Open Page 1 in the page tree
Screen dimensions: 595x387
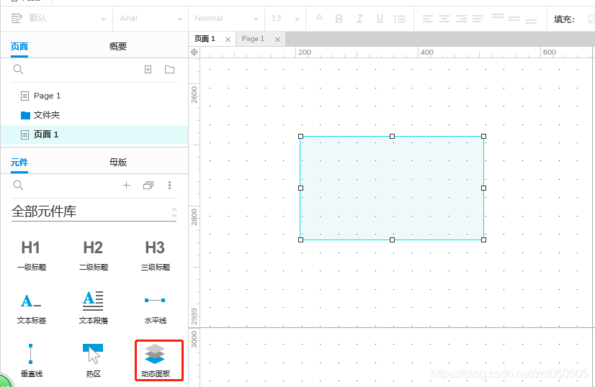(47, 96)
